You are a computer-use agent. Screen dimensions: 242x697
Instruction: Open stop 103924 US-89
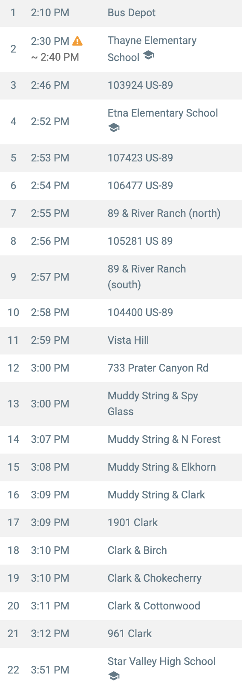pos(121,85)
